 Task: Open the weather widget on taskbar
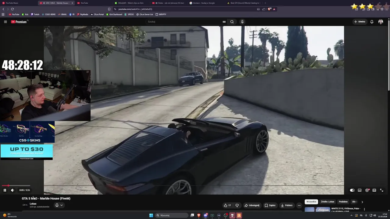9,215
